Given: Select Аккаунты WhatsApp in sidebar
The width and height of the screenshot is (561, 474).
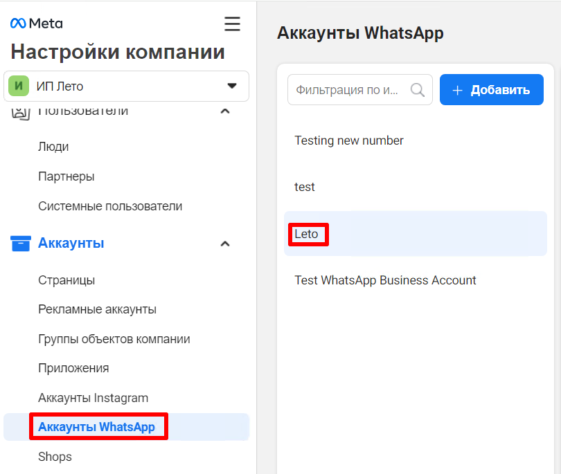Looking at the screenshot, I should (x=96, y=427).
